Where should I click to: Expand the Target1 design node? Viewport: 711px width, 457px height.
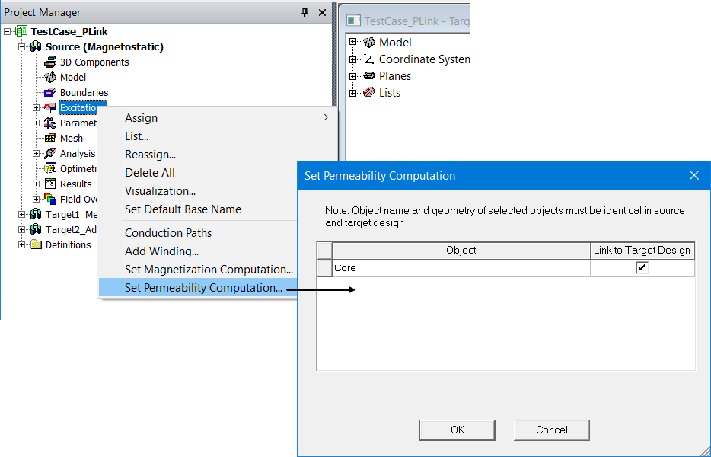pos(22,214)
